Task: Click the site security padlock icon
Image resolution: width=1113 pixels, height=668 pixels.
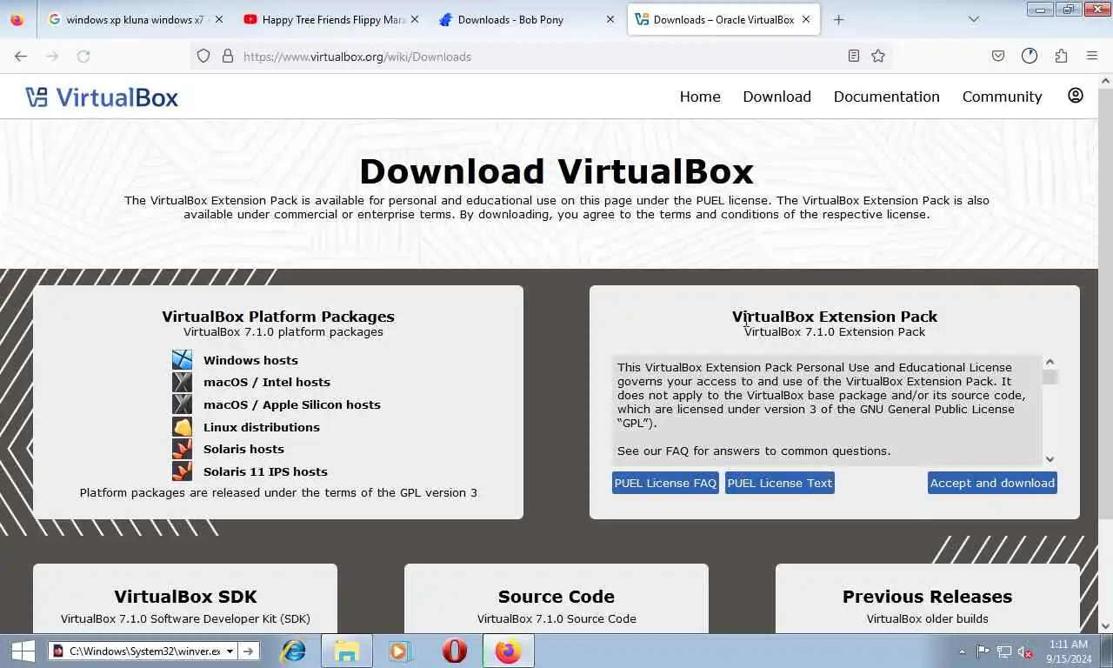Action: pyautogui.click(x=228, y=56)
